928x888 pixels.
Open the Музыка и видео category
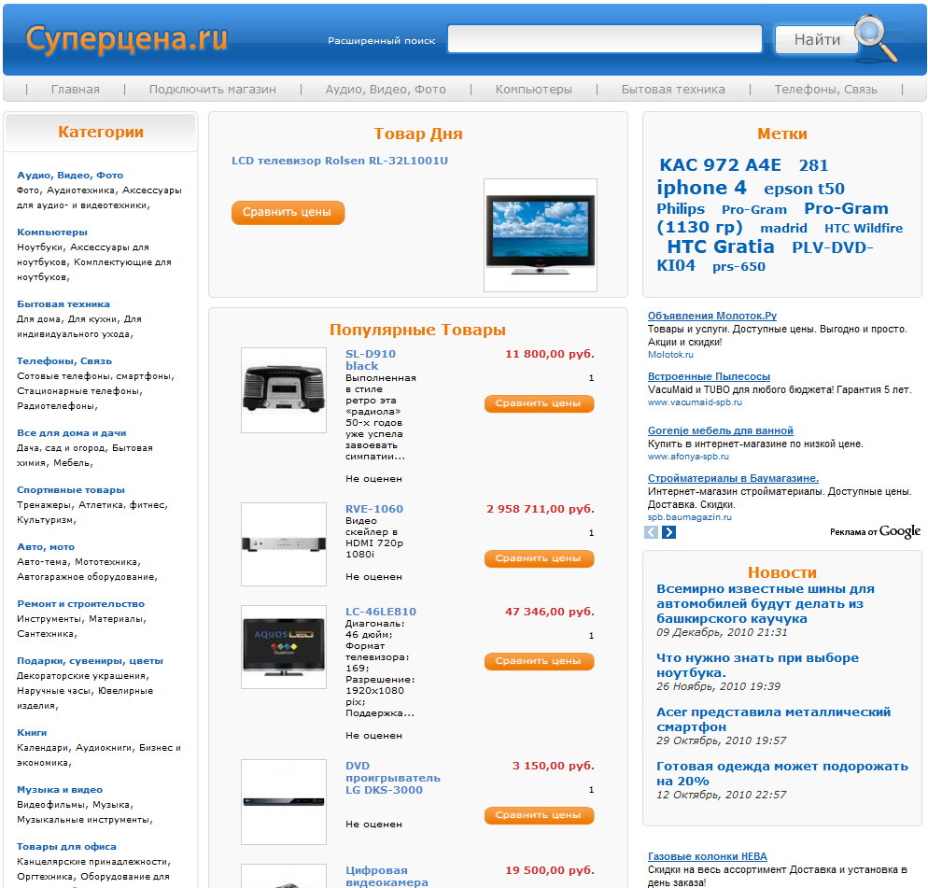coord(60,790)
